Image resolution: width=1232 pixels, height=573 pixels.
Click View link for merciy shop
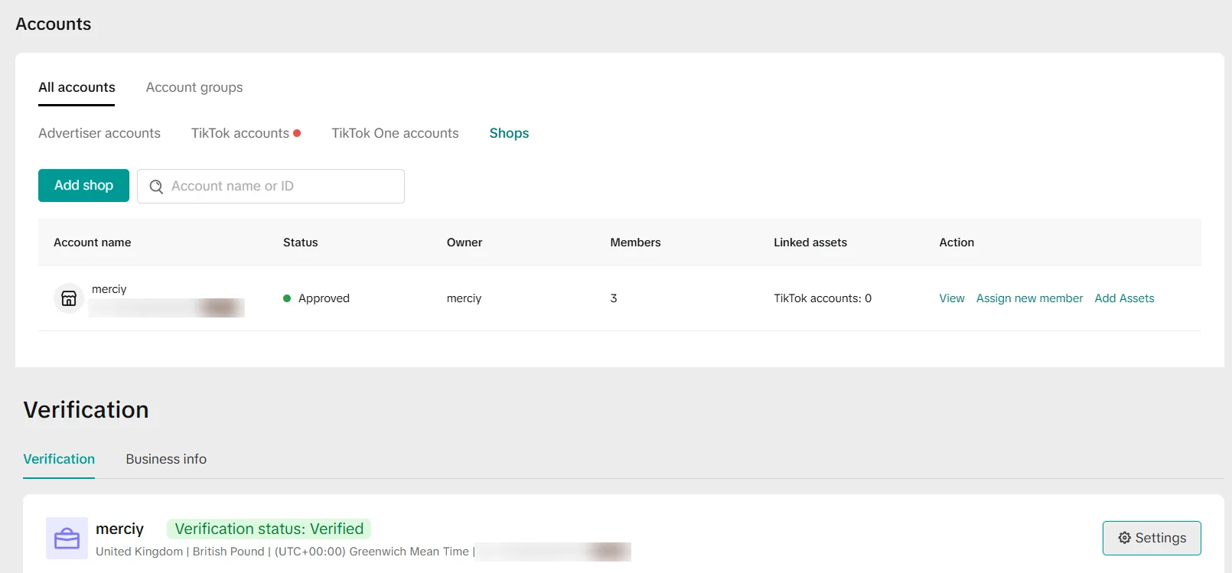click(x=952, y=298)
